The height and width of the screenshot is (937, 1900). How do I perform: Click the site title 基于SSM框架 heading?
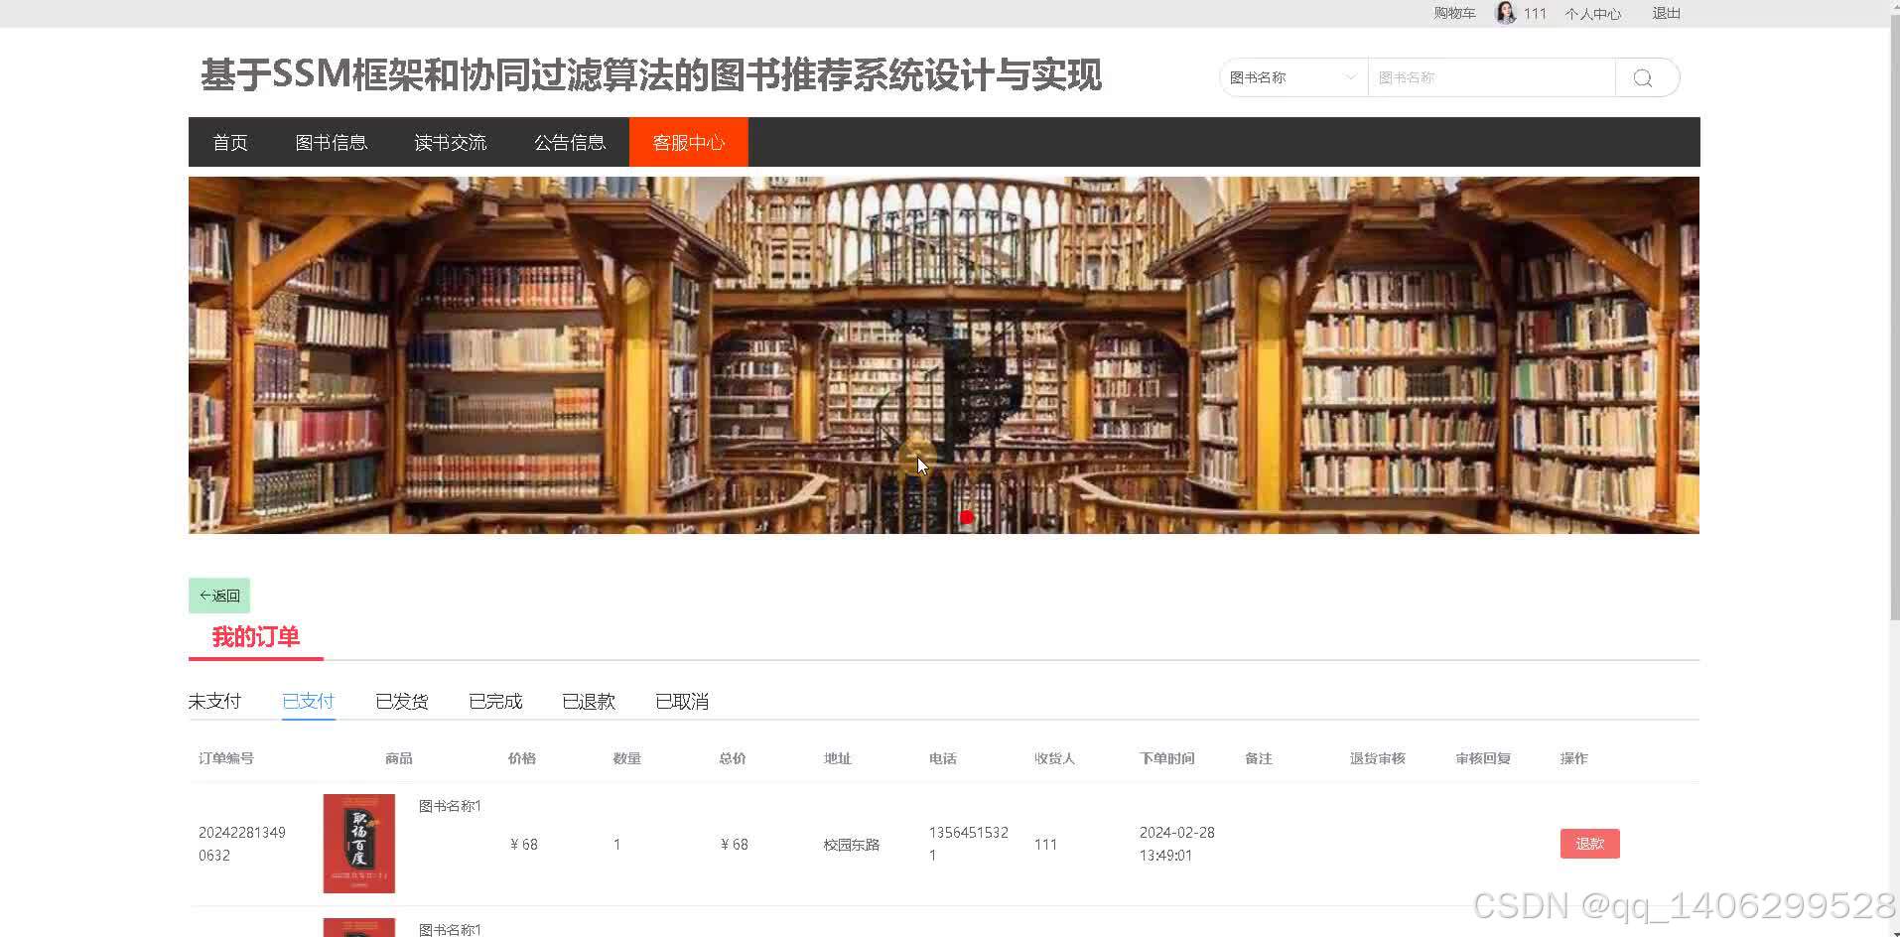click(x=651, y=75)
